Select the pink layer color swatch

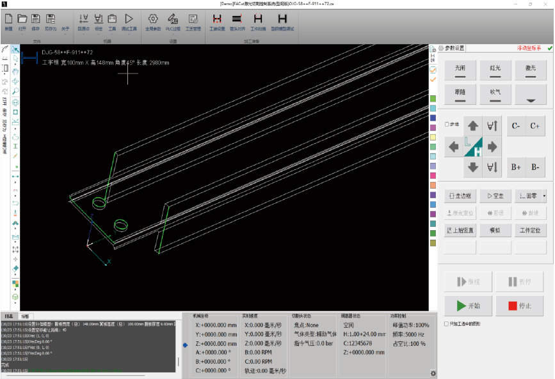point(433,176)
